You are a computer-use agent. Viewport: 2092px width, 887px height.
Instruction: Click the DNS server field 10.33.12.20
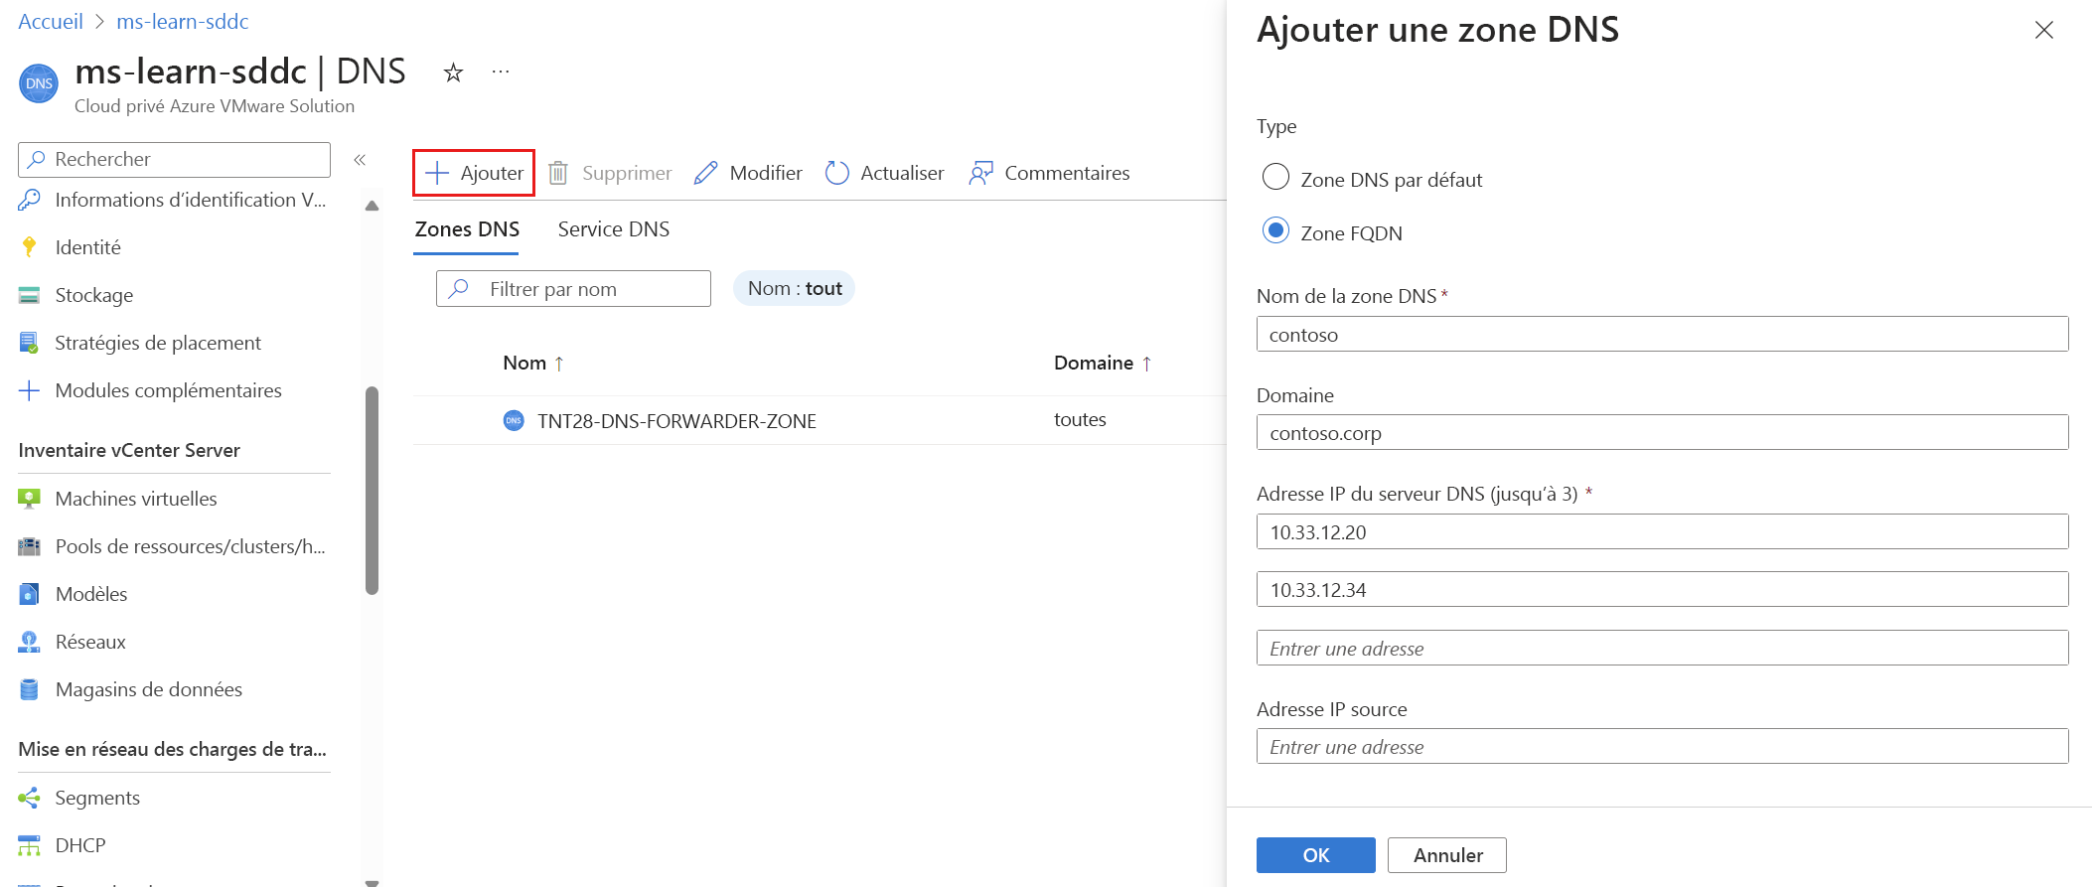pyautogui.click(x=1662, y=531)
